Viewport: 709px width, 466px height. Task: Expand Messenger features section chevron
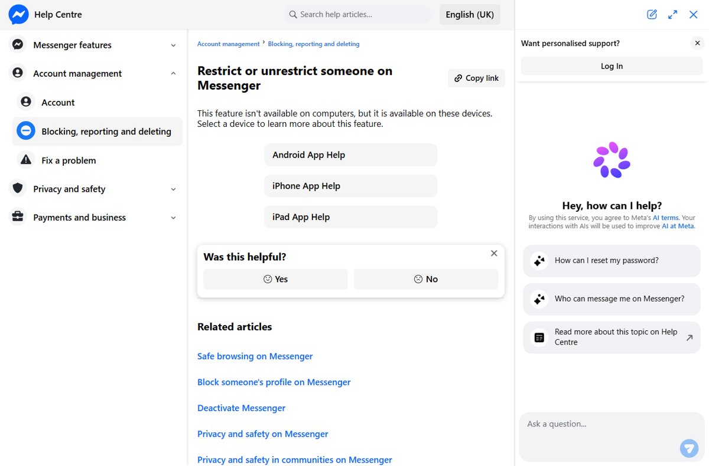173,45
